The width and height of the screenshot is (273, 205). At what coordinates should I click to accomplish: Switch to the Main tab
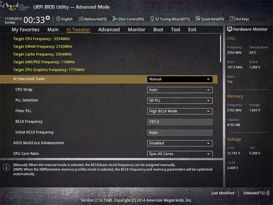53,29
